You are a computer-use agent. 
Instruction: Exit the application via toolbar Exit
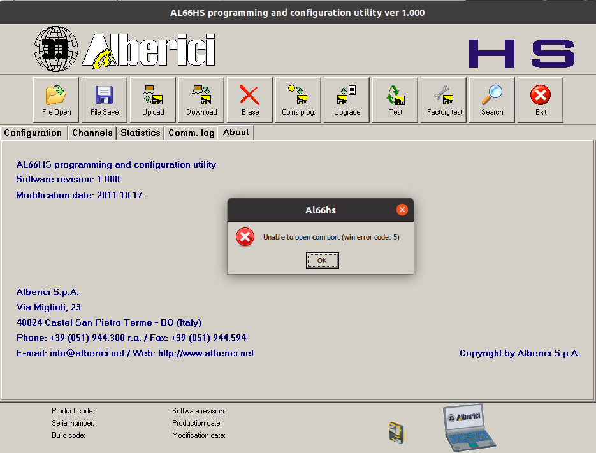point(541,100)
